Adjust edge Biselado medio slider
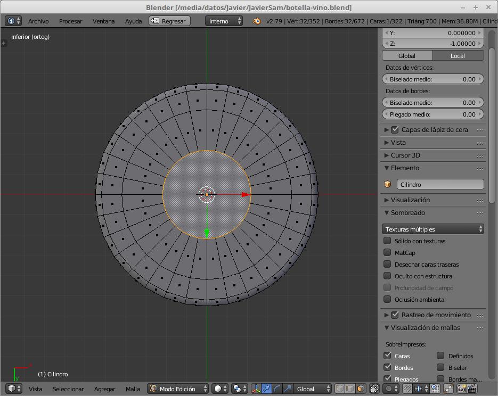Screen dimensions: 498x396 [x=433, y=103]
